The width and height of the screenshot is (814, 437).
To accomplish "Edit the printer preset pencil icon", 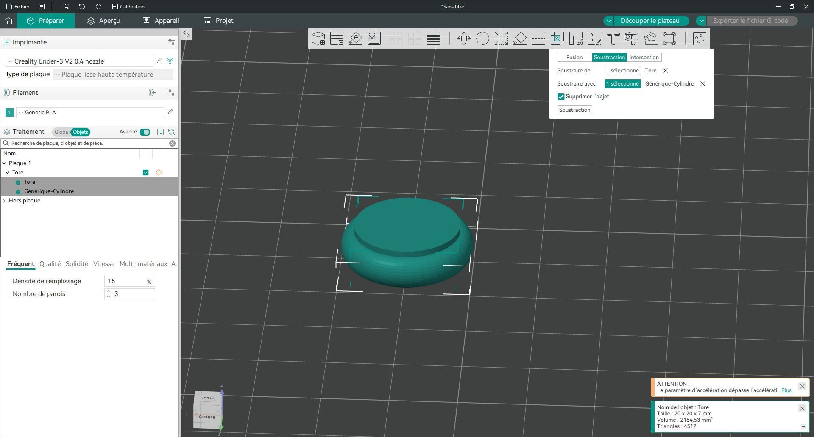I will pos(159,61).
